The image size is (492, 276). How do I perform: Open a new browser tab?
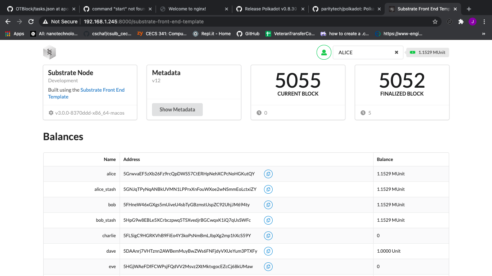[469, 9]
